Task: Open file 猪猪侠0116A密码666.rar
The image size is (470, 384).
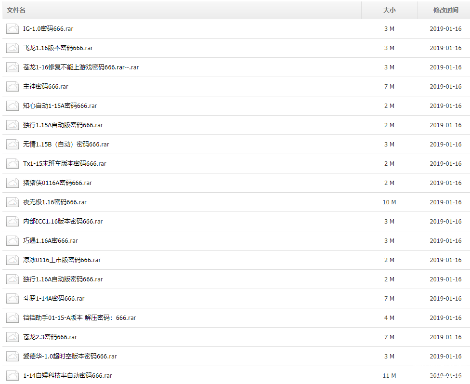Action: tap(58, 183)
